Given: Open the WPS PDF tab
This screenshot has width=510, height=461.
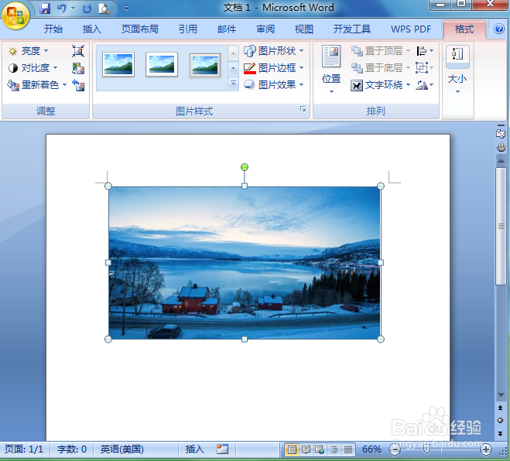Looking at the screenshot, I should point(411,29).
